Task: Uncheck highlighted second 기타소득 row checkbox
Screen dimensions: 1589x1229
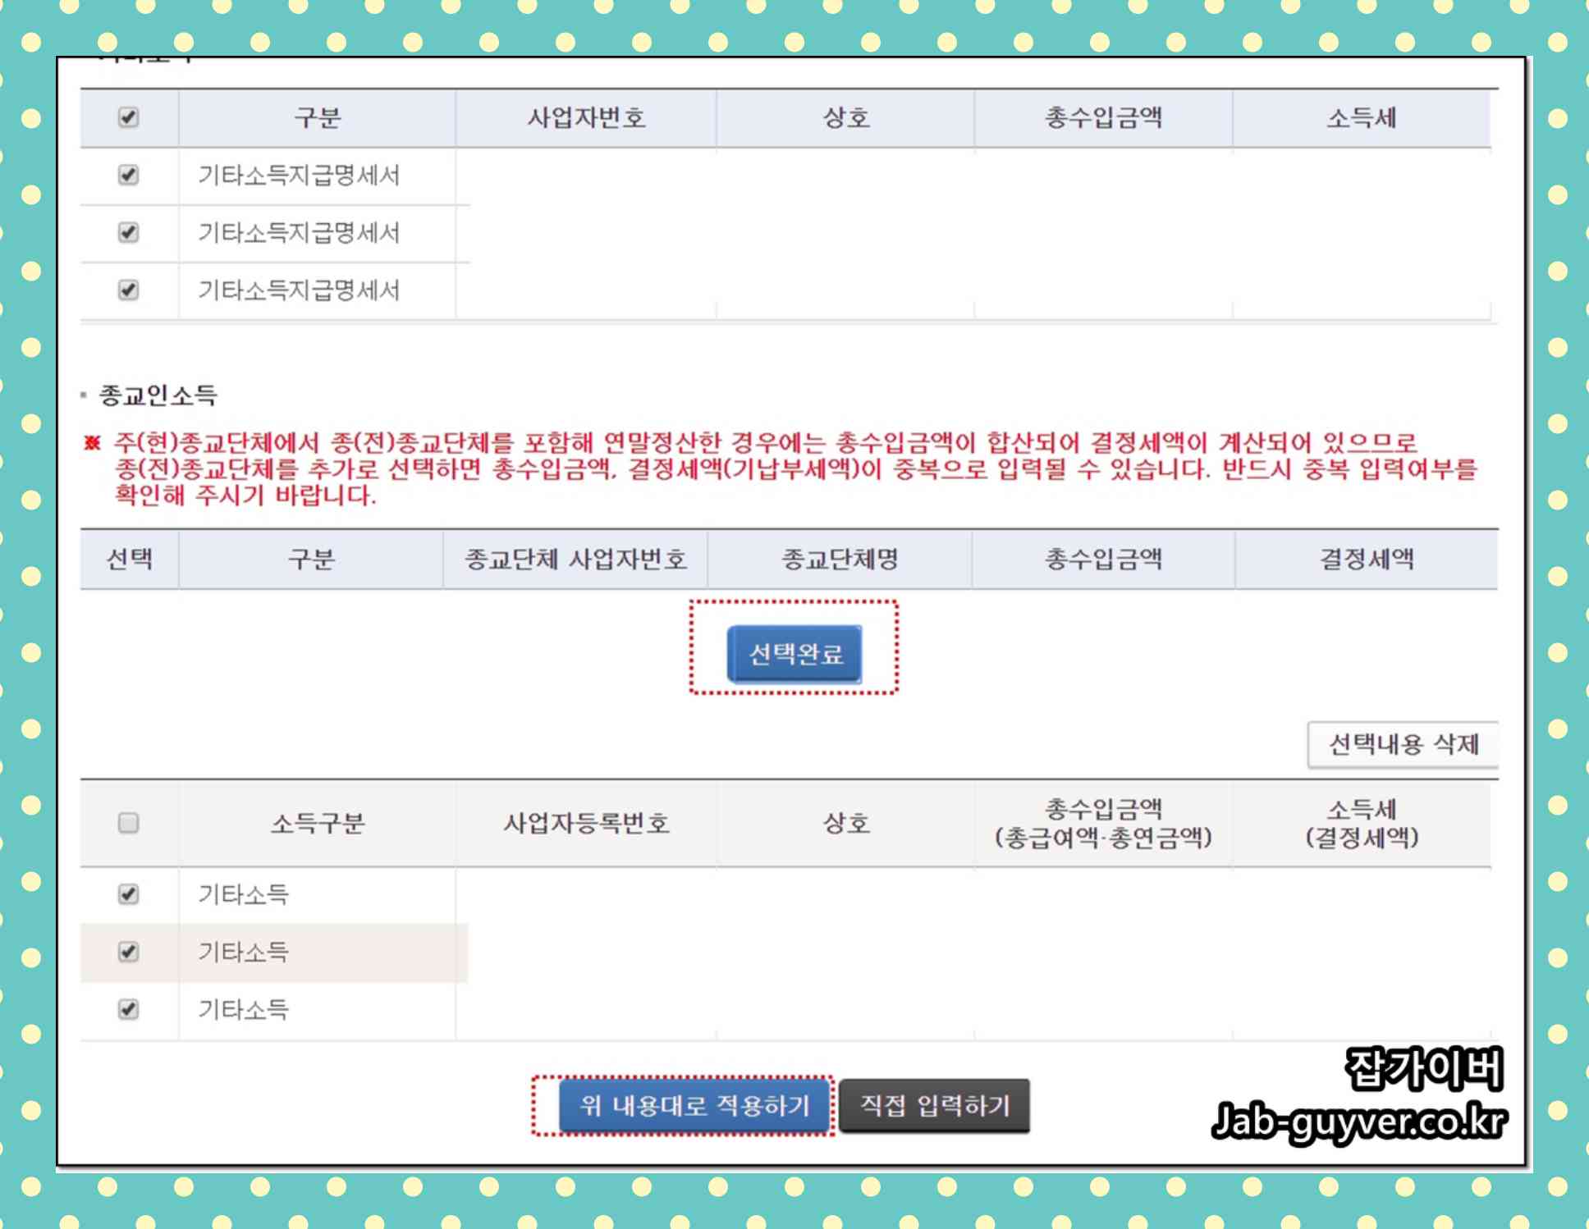Action: coord(128,952)
